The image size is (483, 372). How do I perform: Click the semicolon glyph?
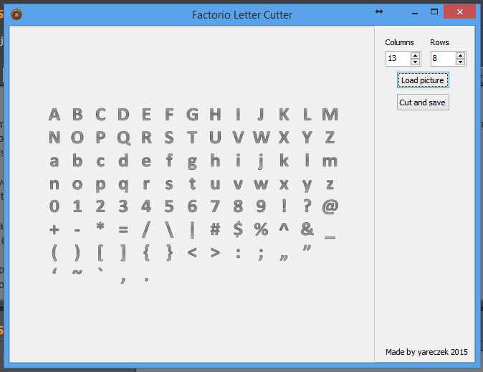261,254
